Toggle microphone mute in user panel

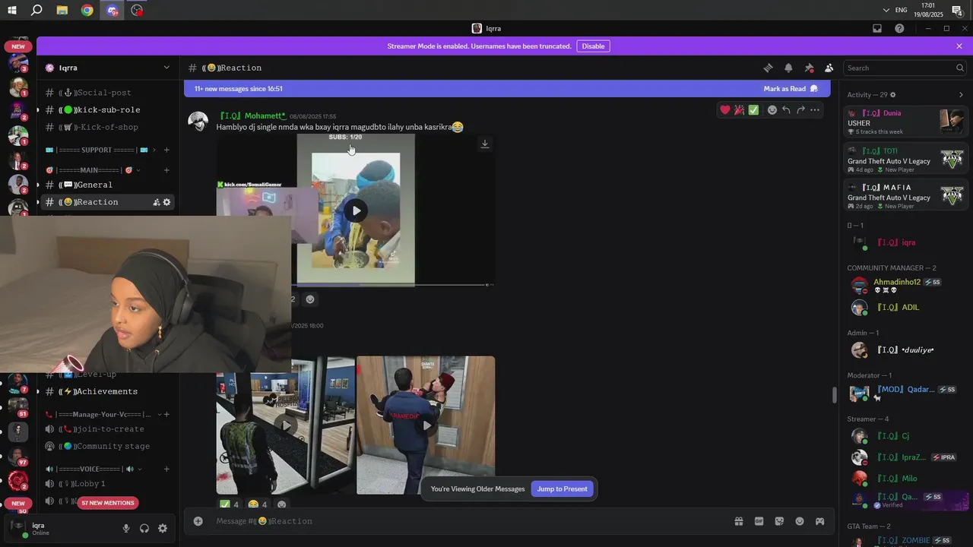(x=126, y=529)
